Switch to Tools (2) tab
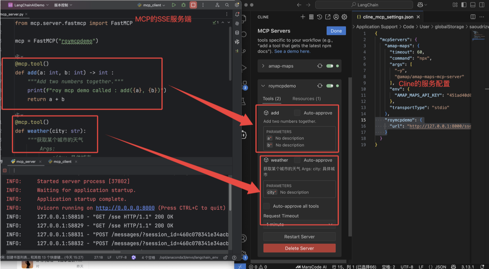 (x=272, y=99)
